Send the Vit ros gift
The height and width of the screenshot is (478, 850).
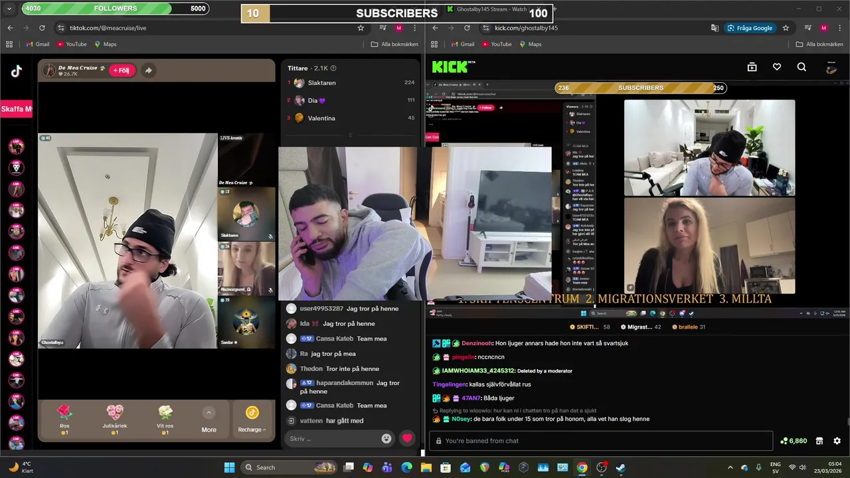(x=165, y=419)
